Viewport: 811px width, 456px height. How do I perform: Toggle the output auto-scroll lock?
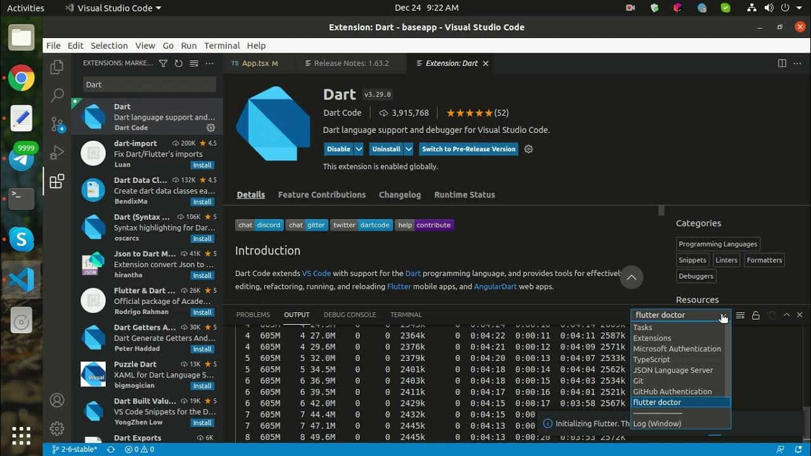756,315
